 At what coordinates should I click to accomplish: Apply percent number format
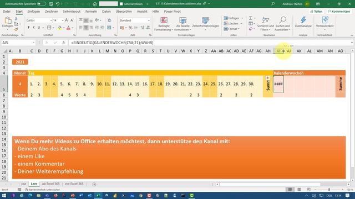pos(130,28)
